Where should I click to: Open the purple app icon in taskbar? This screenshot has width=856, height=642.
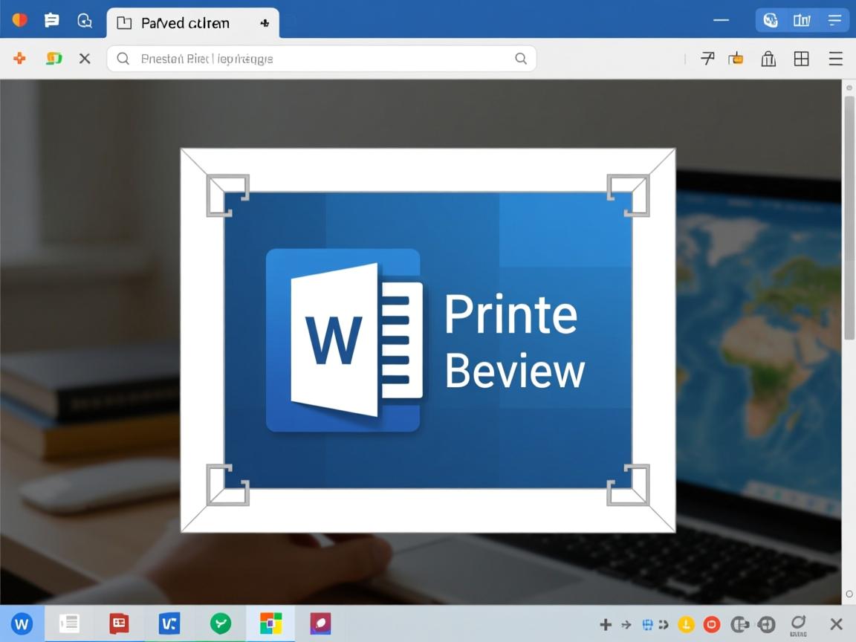point(320,624)
